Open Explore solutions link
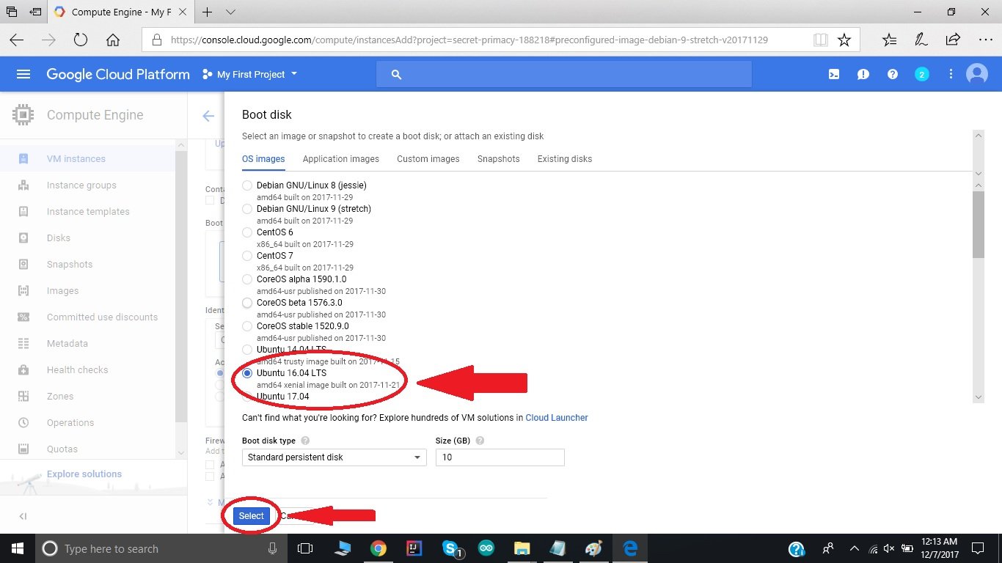Image resolution: width=1002 pixels, height=563 pixels. [x=84, y=474]
